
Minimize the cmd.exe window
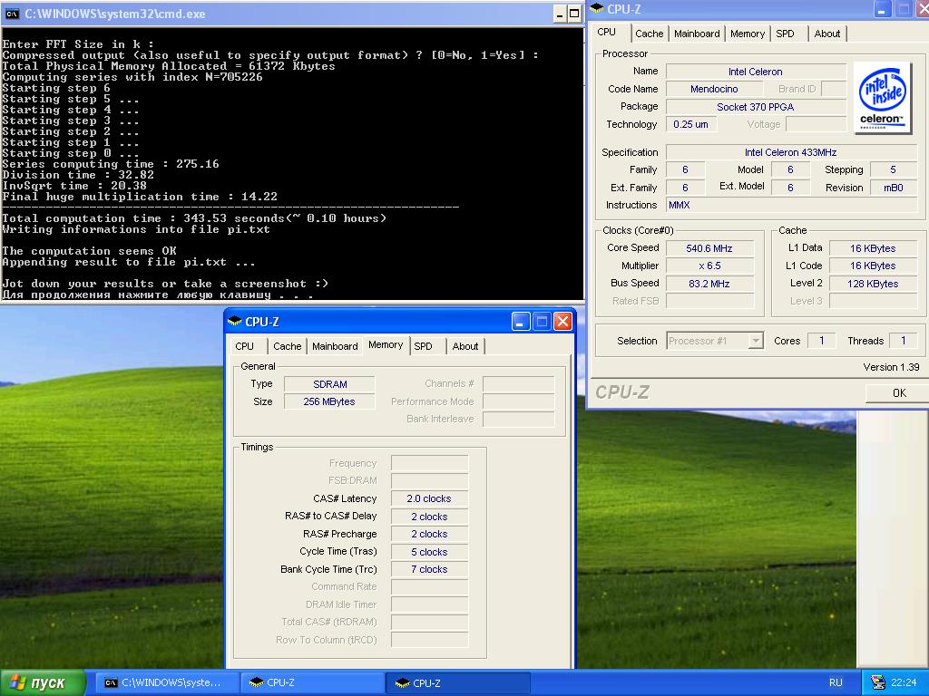point(560,14)
